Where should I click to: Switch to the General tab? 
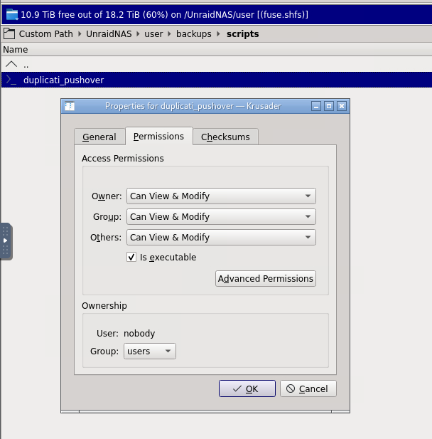coord(99,137)
